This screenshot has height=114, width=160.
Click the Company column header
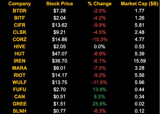20,4
